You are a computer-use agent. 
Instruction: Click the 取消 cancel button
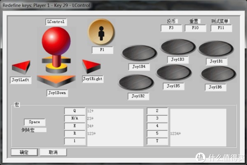(x=53, y=152)
